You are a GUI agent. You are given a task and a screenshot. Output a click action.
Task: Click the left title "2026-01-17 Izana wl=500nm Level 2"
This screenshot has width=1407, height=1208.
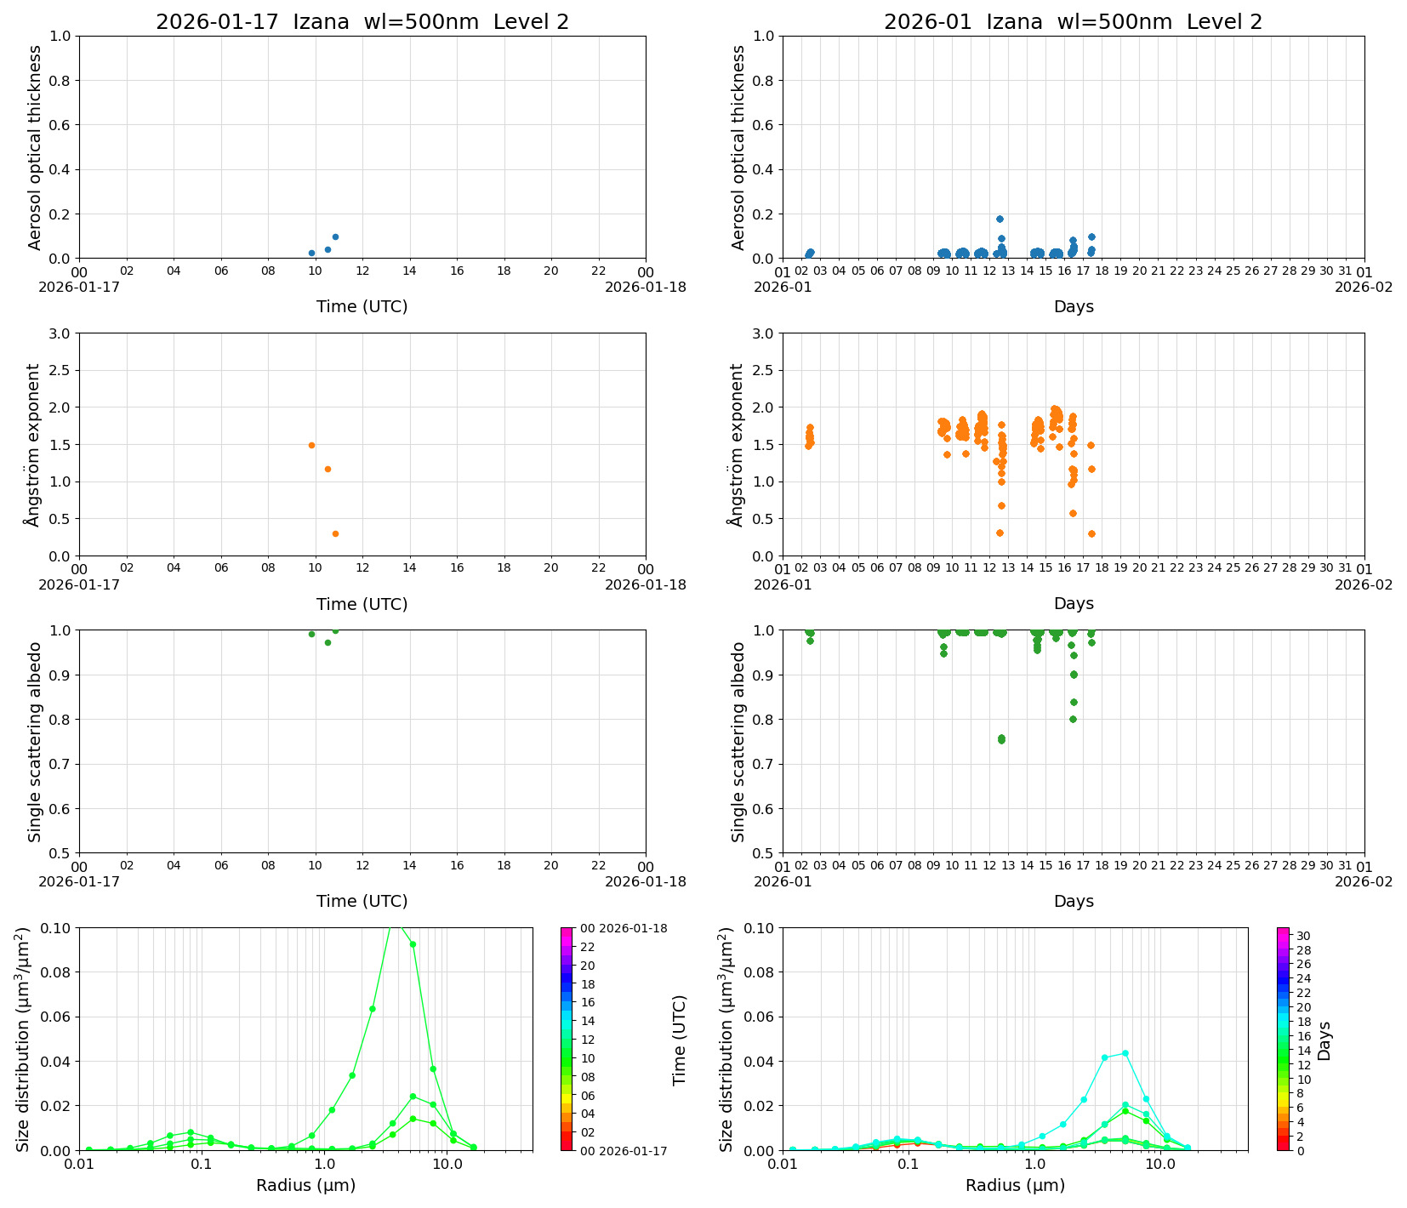point(362,22)
